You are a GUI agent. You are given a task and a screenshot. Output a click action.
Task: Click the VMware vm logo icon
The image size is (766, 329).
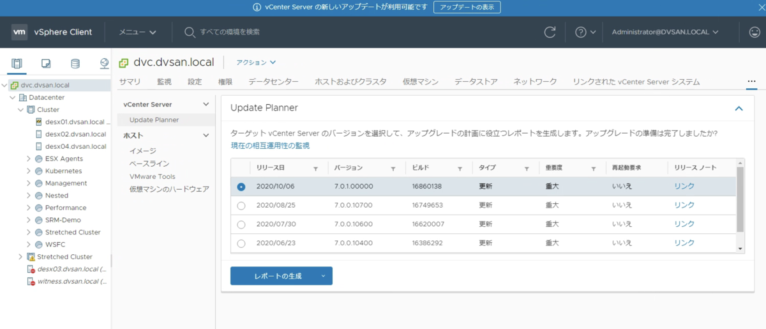point(20,32)
